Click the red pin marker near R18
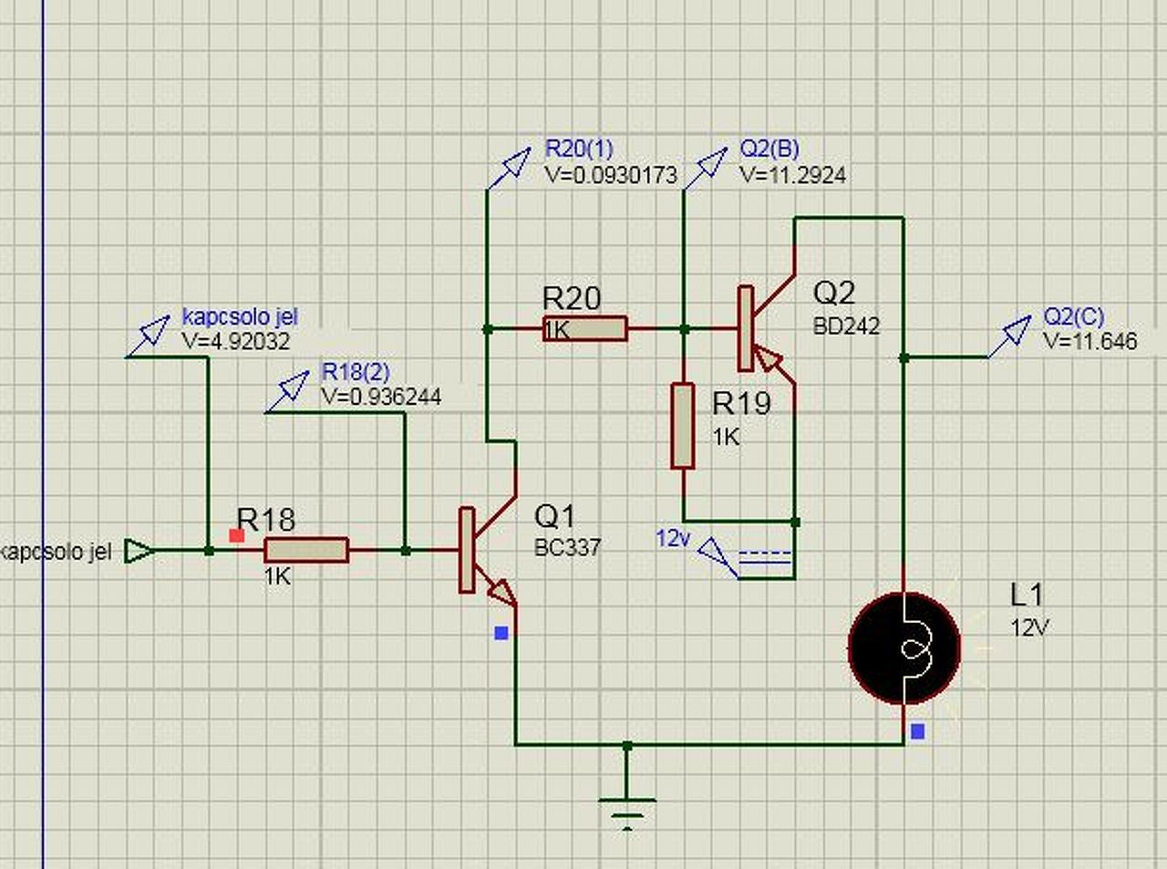This screenshot has height=869, width=1167. pyautogui.click(x=237, y=535)
